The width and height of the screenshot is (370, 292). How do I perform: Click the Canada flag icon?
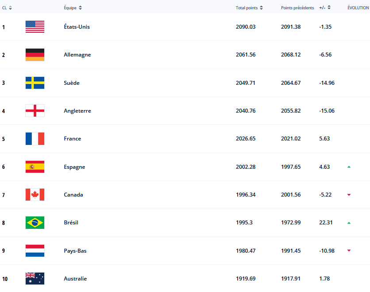(35, 195)
